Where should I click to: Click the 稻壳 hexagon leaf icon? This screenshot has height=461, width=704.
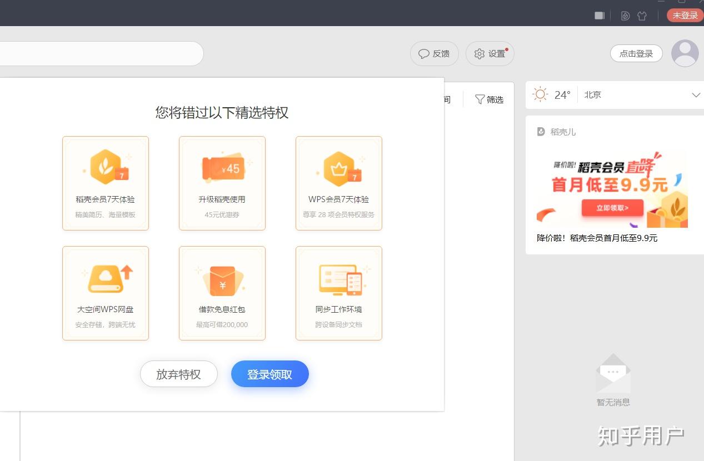pyautogui.click(x=107, y=167)
